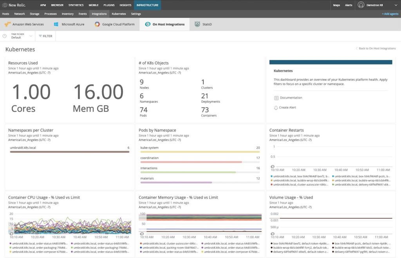Expand the Demotron K8 account menu
The width and height of the screenshot is (401, 258).
(377, 5)
